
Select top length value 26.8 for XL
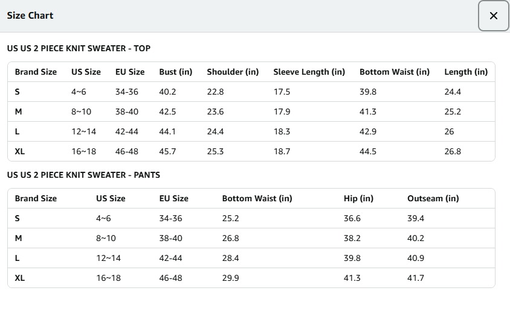453,151
